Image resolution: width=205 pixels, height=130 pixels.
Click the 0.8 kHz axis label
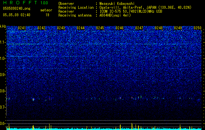pos(3,91)
